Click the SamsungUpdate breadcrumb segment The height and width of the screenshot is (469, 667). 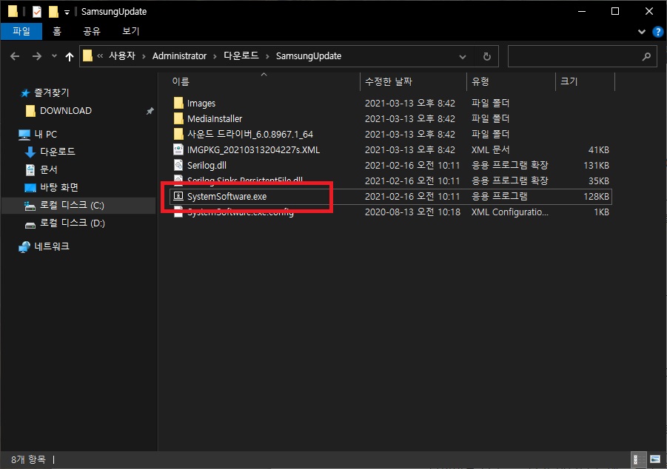click(x=309, y=55)
